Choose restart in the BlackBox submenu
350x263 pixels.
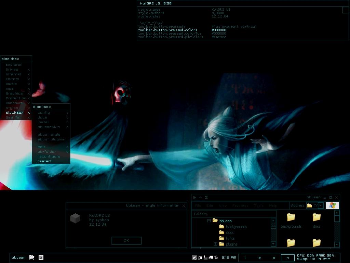coord(51,161)
